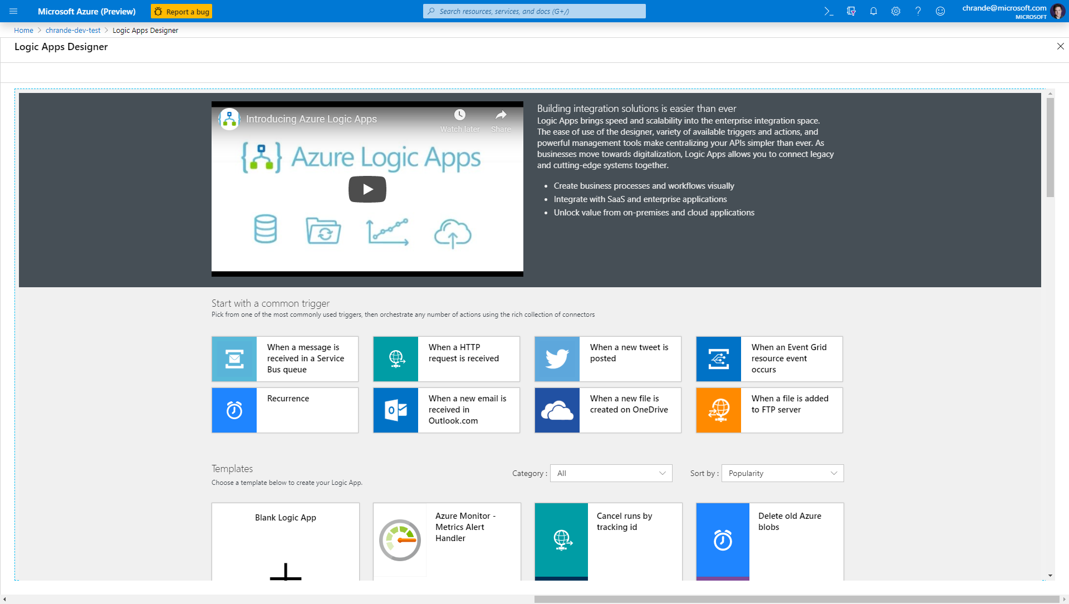This screenshot has width=1069, height=604.
Task: Open the Cancel runs by tracking id template
Action: [x=608, y=542]
